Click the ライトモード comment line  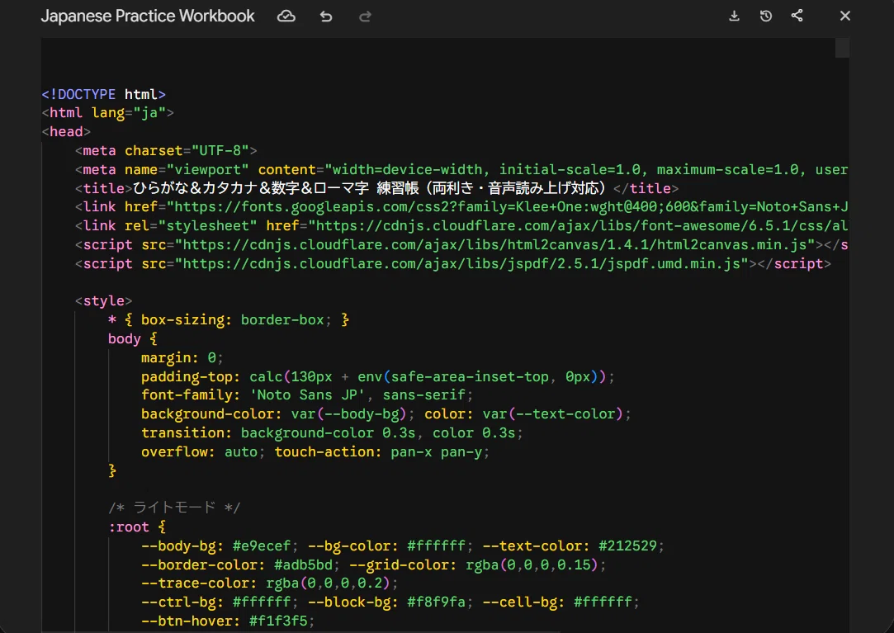point(174,507)
